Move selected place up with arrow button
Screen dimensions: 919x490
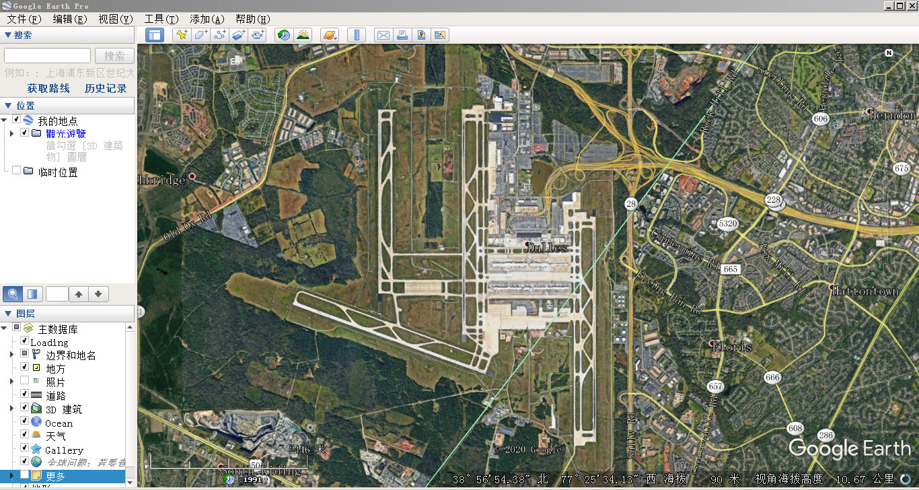pyautogui.click(x=79, y=294)
